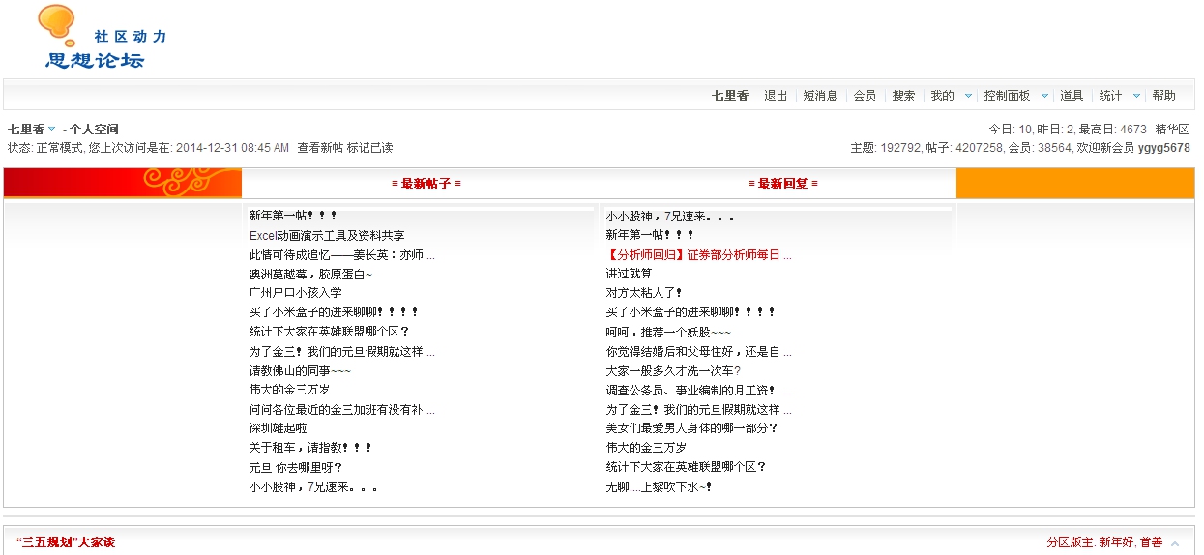This screenshot has height=555, width=1204.
Task: Expand the 统计 dropdown menu
Action: point(1136,96)
